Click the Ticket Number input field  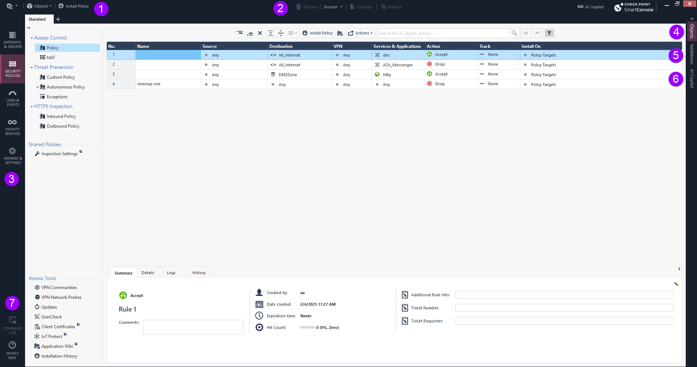[x=564, y=308]
